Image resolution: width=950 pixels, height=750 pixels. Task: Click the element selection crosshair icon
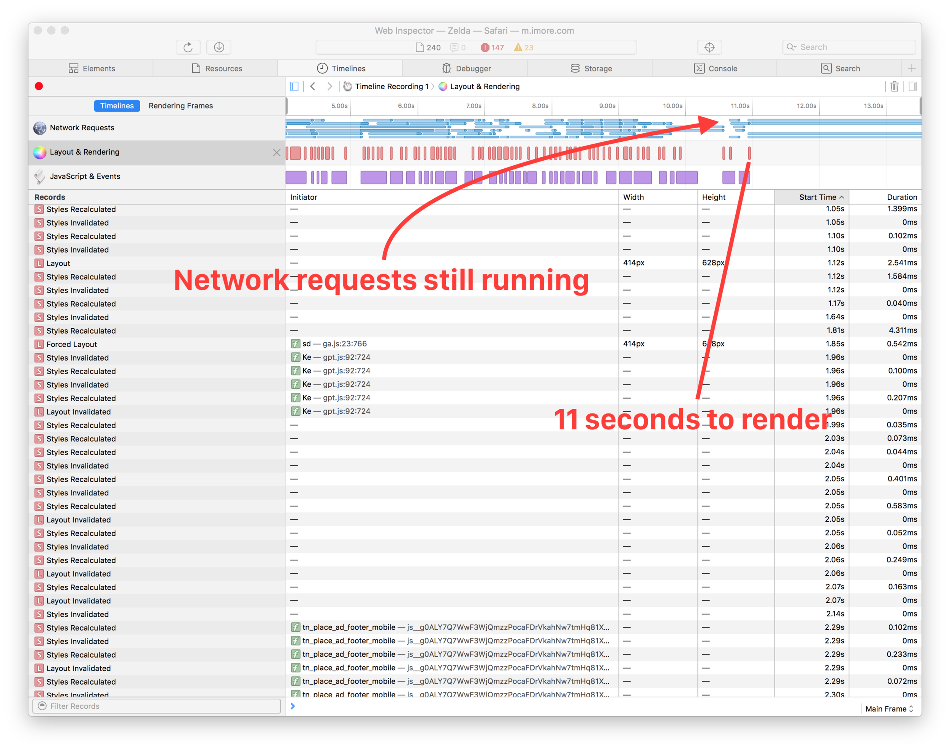tap(709, 47)
